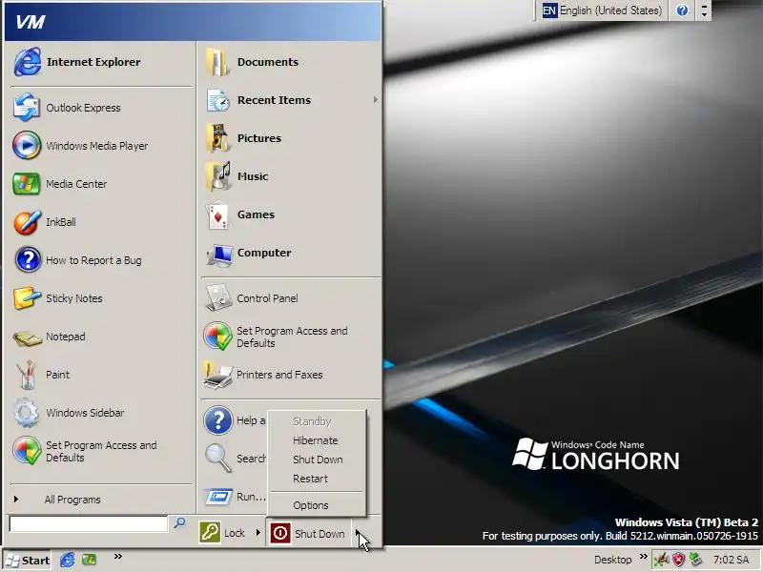This screenshot has height=572, width=763.
Task: Launch Outlook Express
Action: coord(101,108)
